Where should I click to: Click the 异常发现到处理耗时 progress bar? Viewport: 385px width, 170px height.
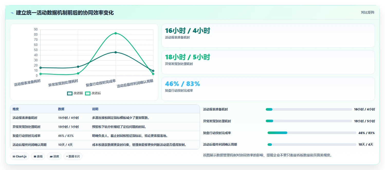pos(309,121)
